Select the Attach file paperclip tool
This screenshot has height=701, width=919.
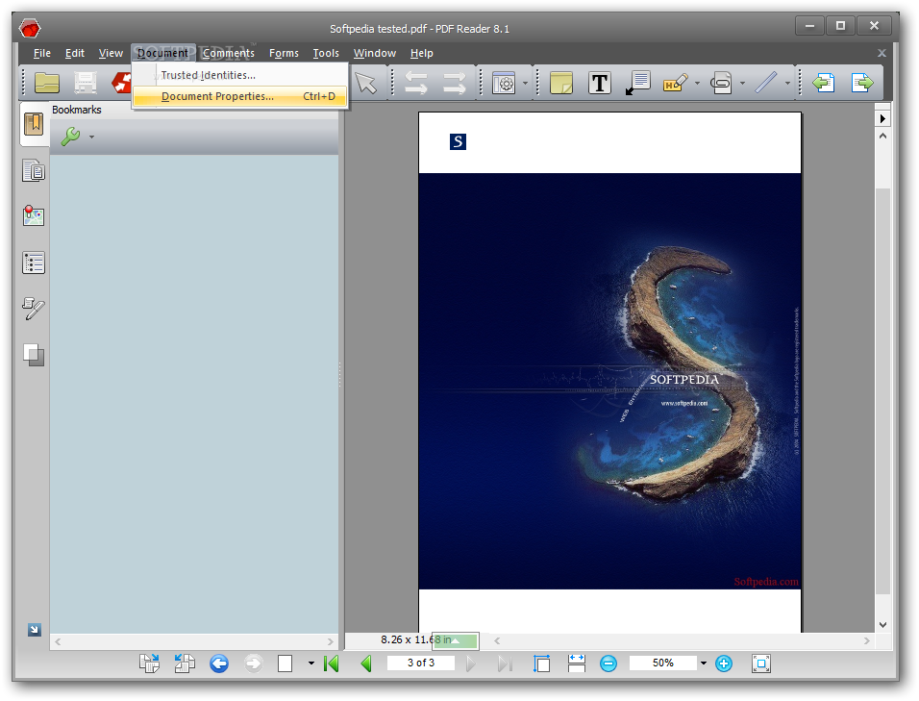coord(721,83)
